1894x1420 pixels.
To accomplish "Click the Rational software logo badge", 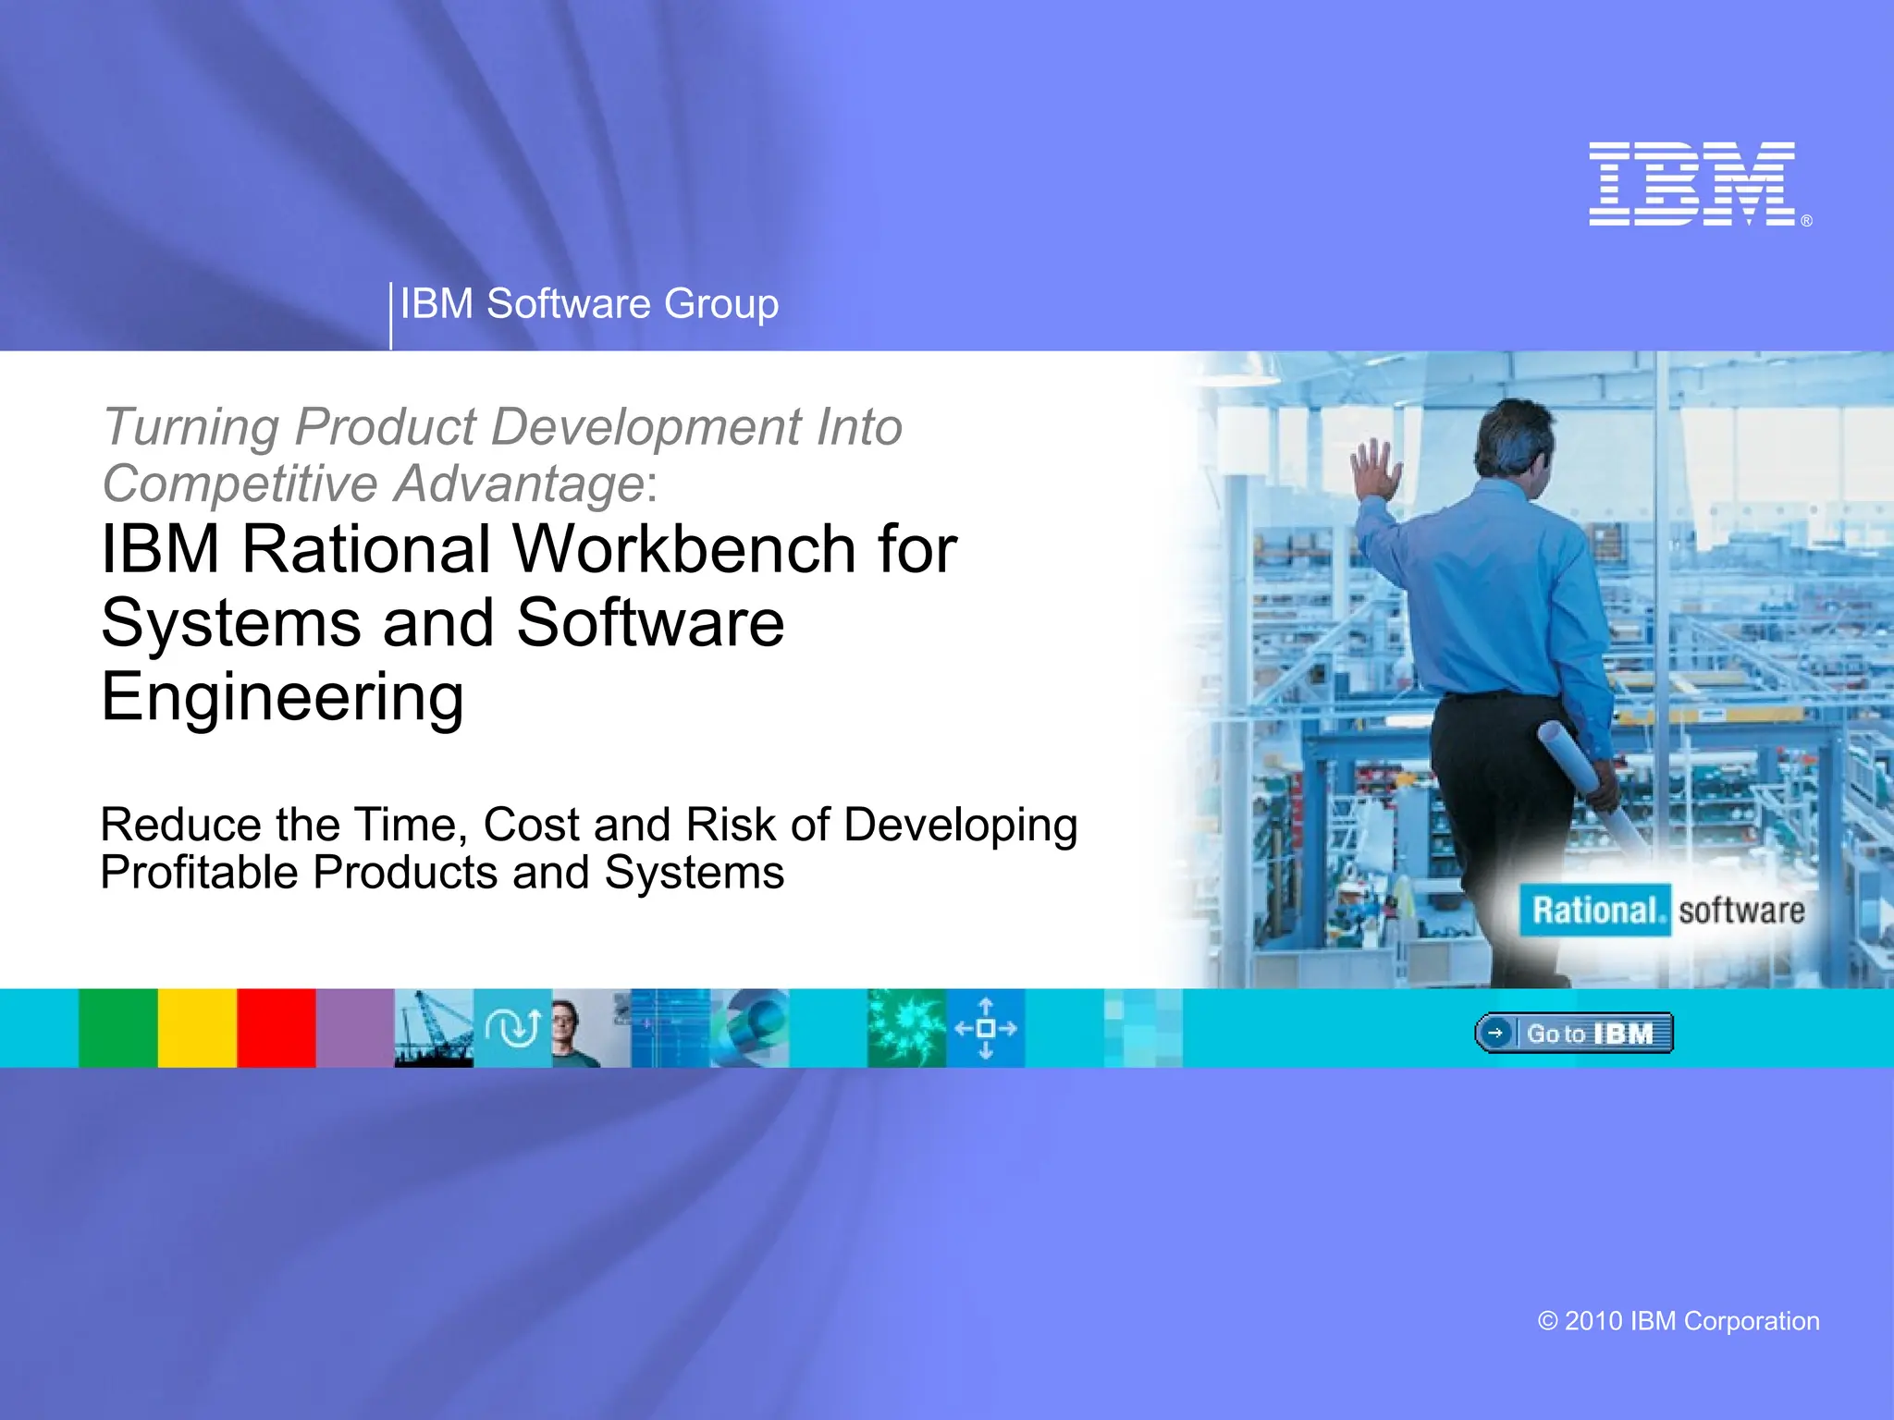I will click(x=1662, y=911).
